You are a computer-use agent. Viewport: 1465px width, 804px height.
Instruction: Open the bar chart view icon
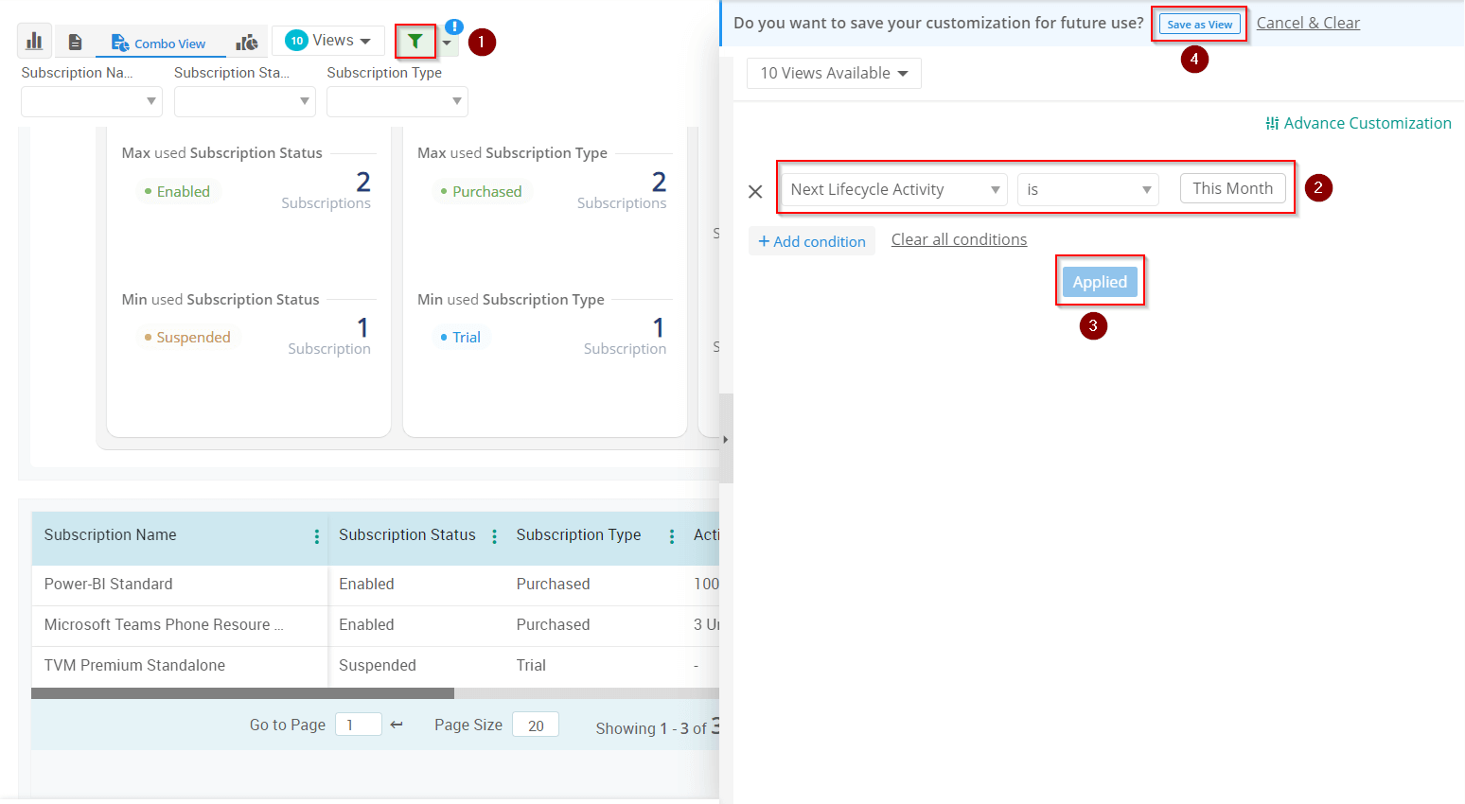(x=34, y=42)
